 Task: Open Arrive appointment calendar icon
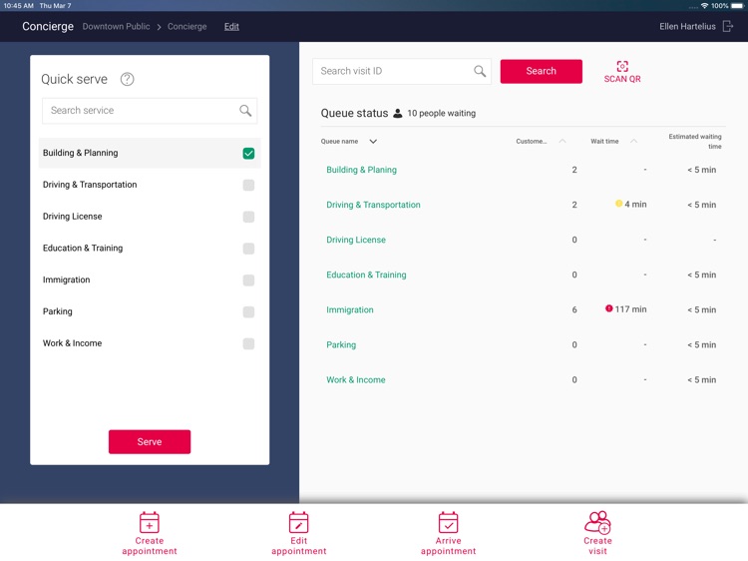[448, 522]
